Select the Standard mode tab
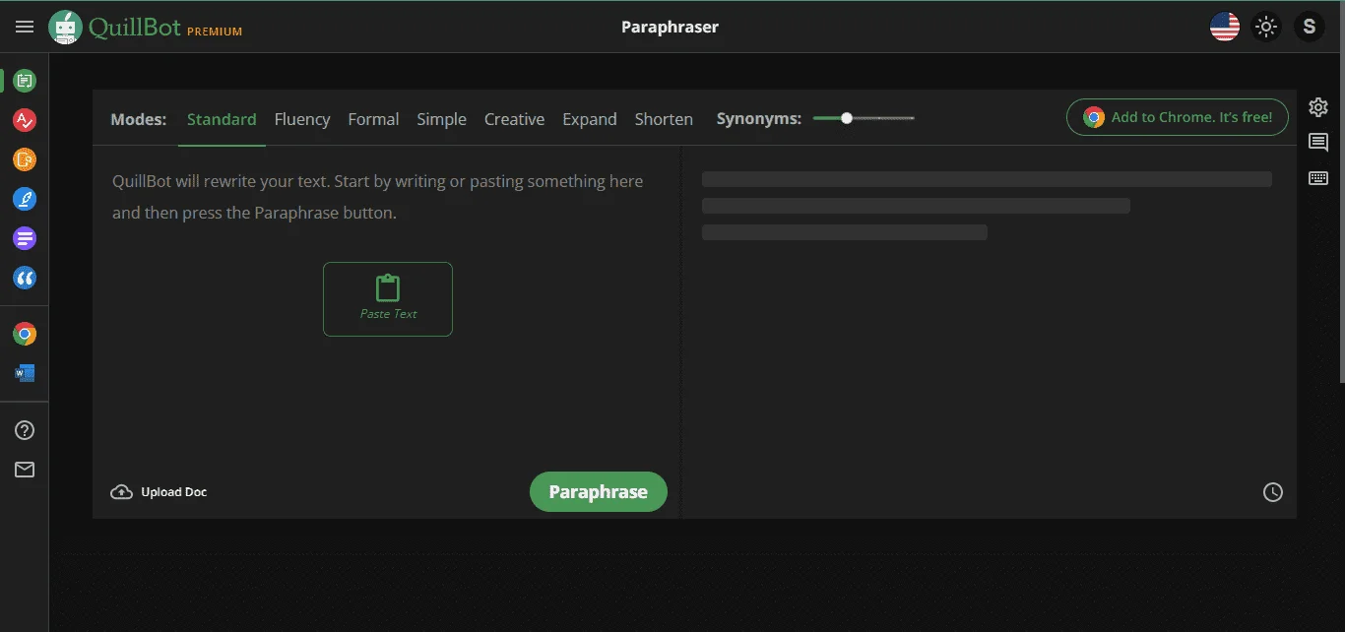1345x632 pixels. (222, 119)
